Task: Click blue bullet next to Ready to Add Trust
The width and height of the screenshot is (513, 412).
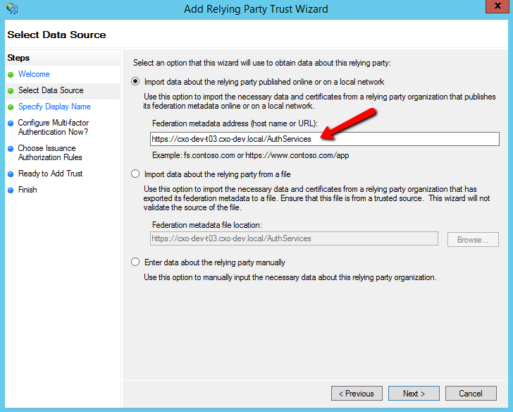Action: point(11,174)
